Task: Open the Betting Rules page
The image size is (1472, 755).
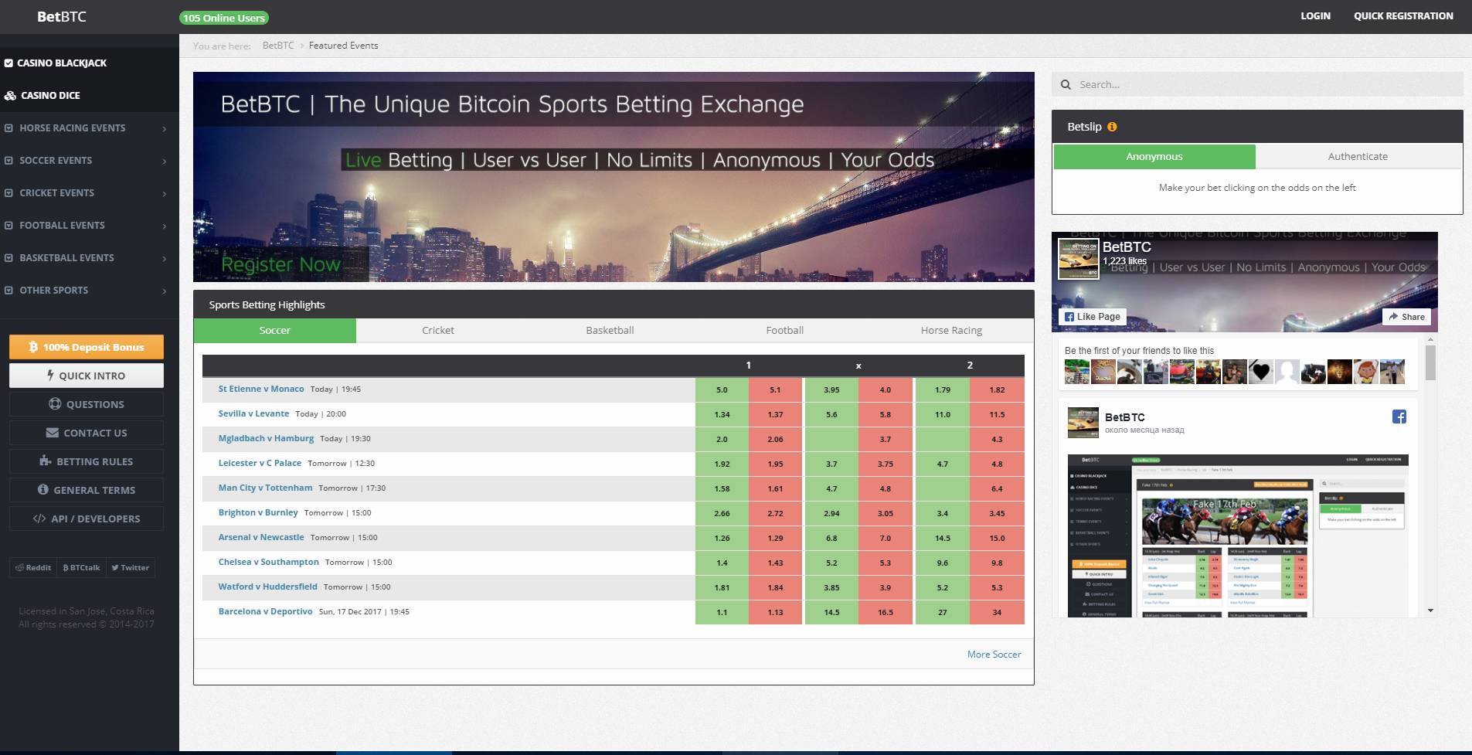Action: coord(87,461)
